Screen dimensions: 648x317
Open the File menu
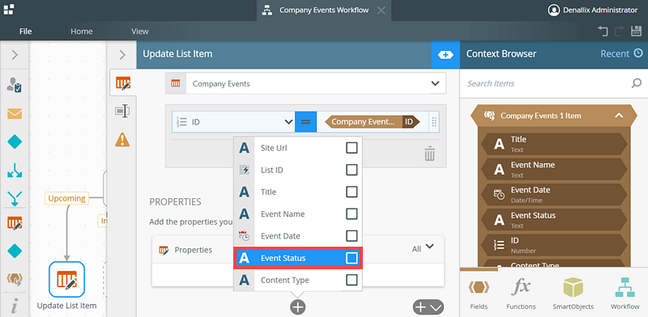26,32
